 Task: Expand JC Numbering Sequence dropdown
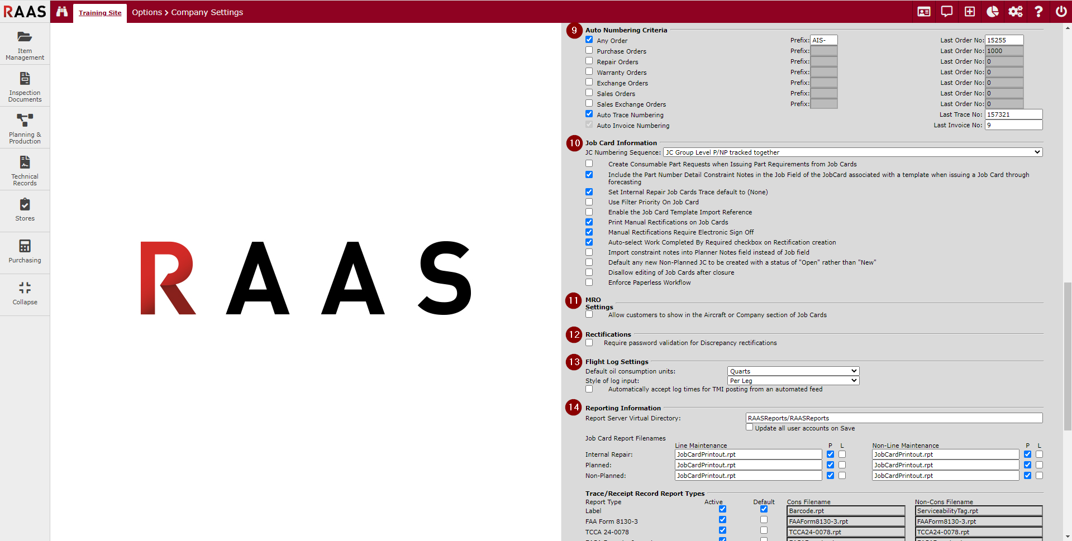(x=852, y=152)
